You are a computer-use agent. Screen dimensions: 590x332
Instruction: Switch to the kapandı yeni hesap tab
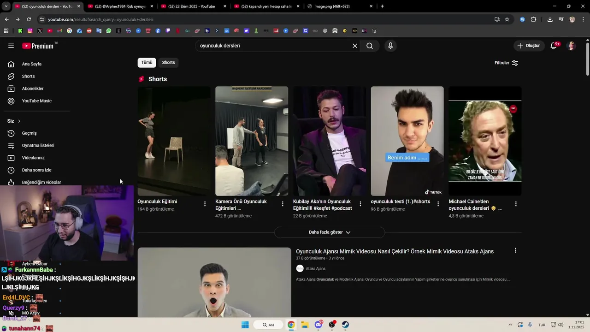(x=266, y=6)
